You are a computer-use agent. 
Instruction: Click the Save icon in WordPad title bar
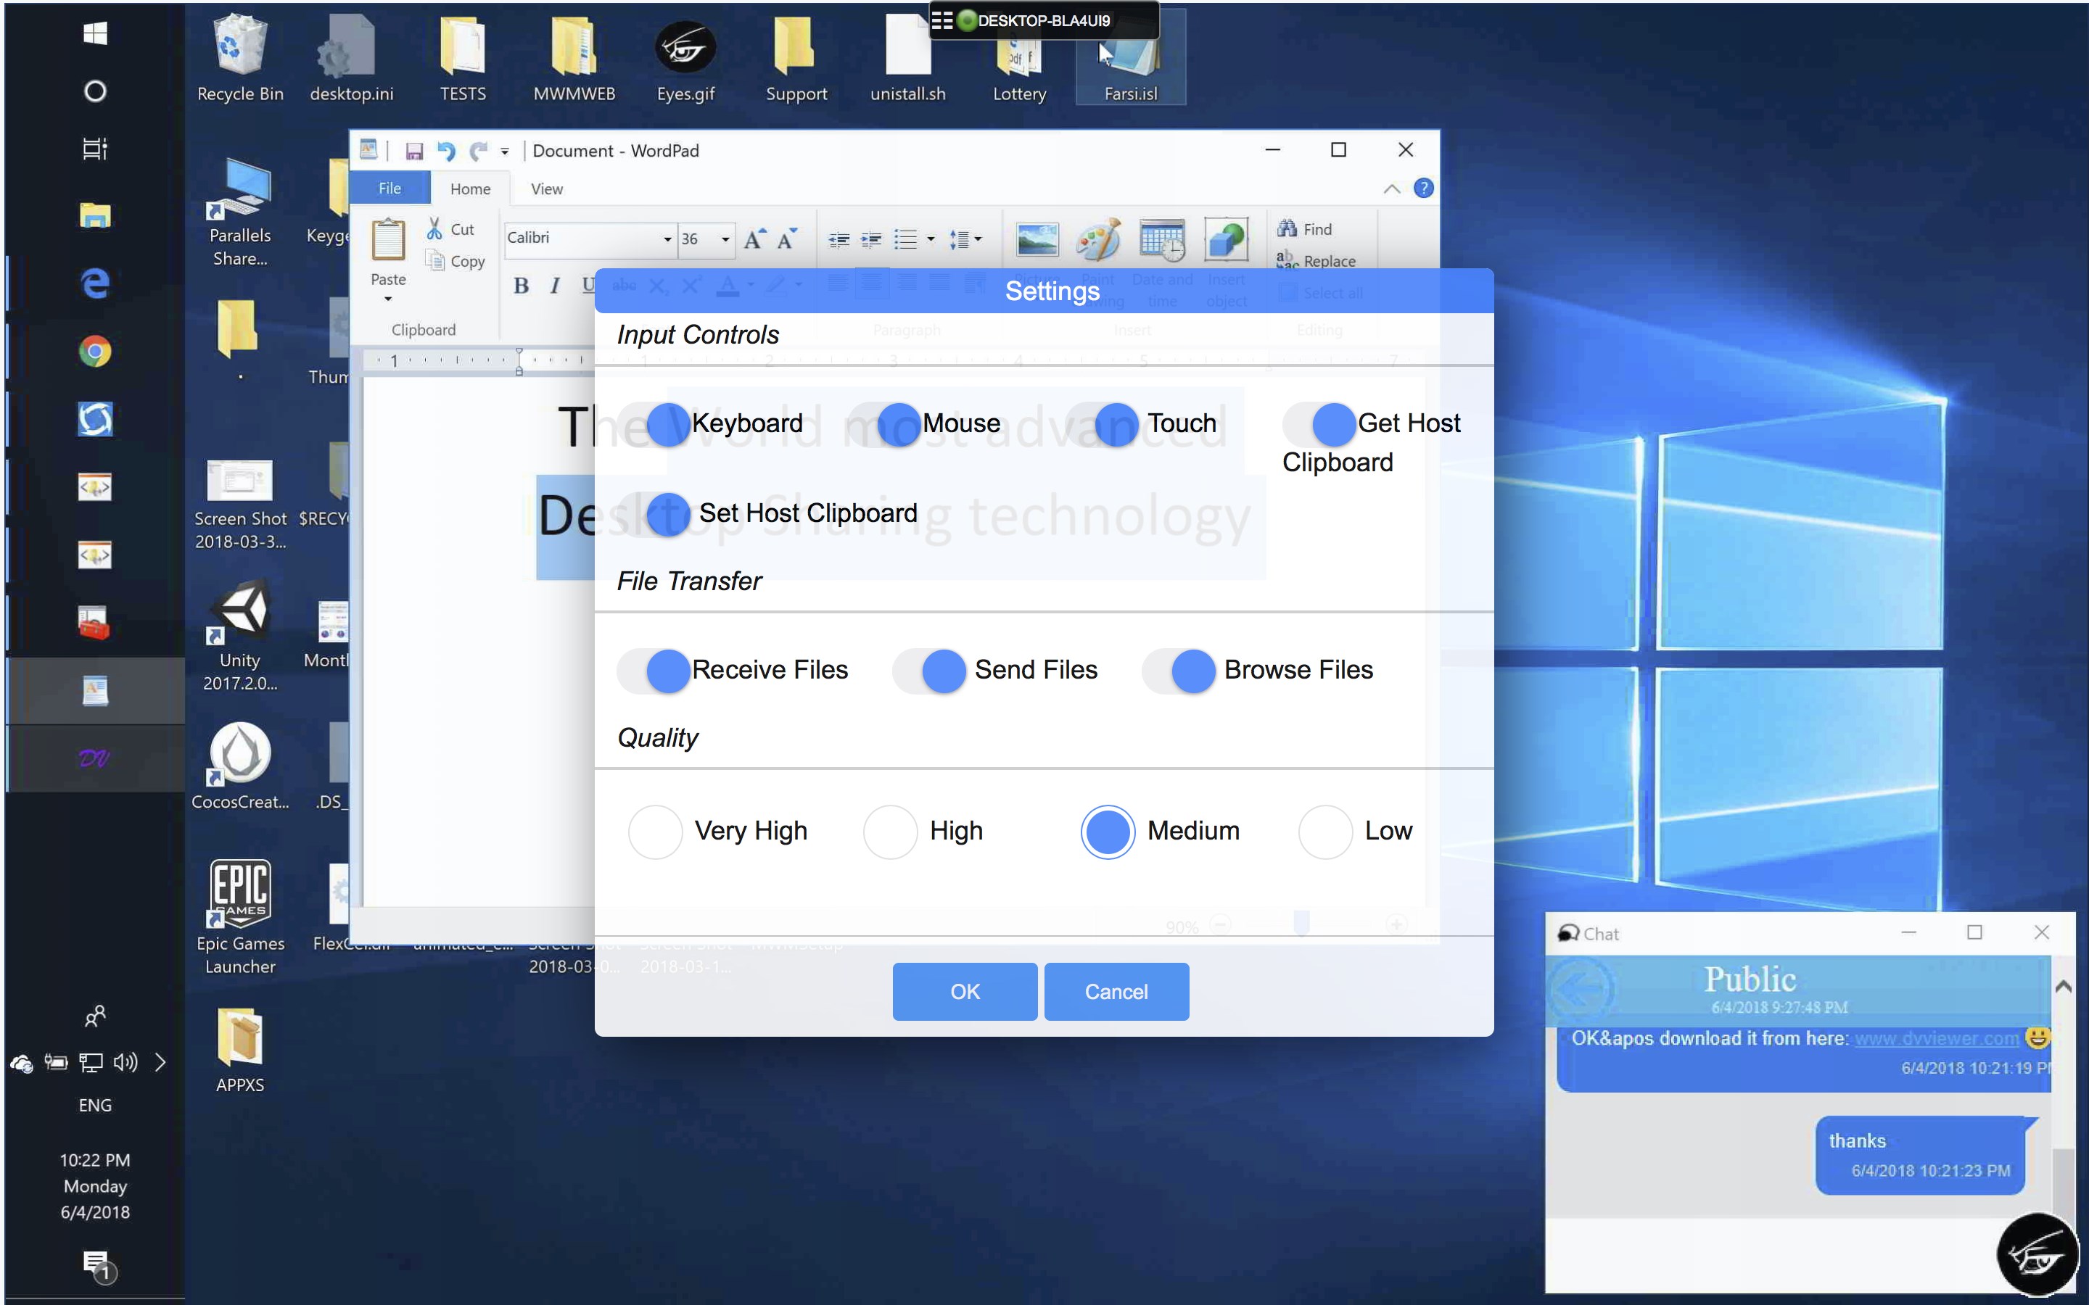413,151
